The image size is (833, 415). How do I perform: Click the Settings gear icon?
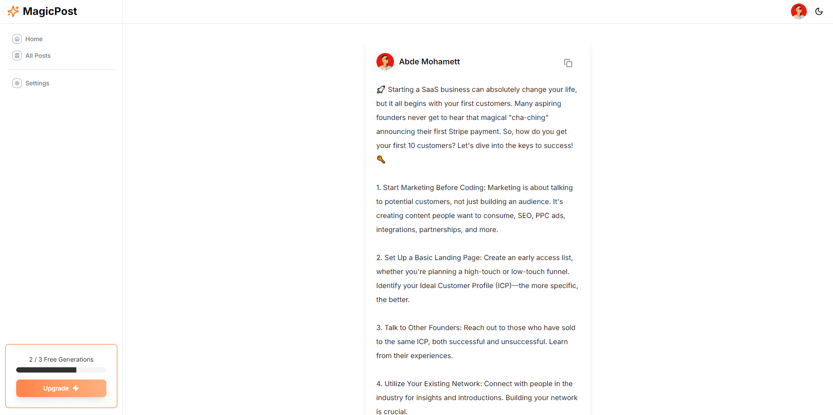17,83
